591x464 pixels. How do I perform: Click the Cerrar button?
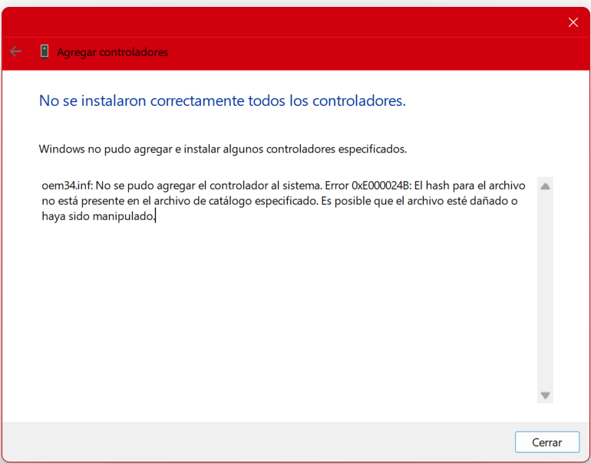coord(547,442)
